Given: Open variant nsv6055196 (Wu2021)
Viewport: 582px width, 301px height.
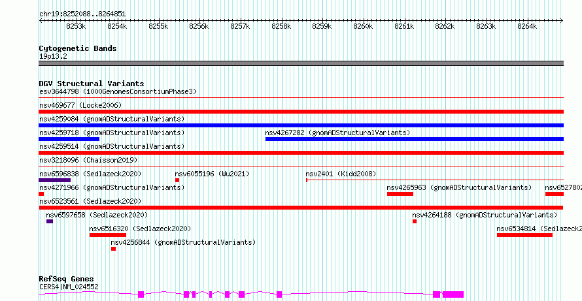Looking at the screenshot, I should point(212,174).
